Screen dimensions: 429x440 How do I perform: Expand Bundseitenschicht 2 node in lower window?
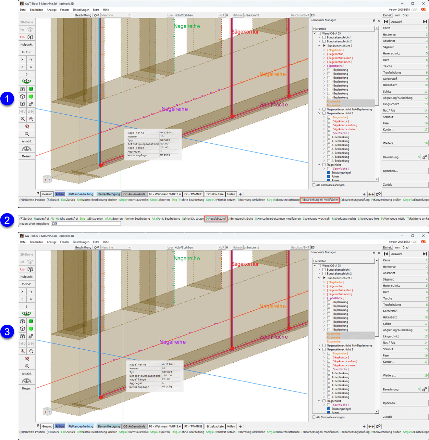(x=319, y=274)
